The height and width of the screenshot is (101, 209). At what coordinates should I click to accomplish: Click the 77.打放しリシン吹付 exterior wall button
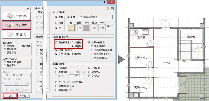[95, 17]
